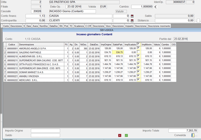Viewport: 201px width, 140px height.
Task: Click the Causale code field 20028
Action: [x=36, y=11]
